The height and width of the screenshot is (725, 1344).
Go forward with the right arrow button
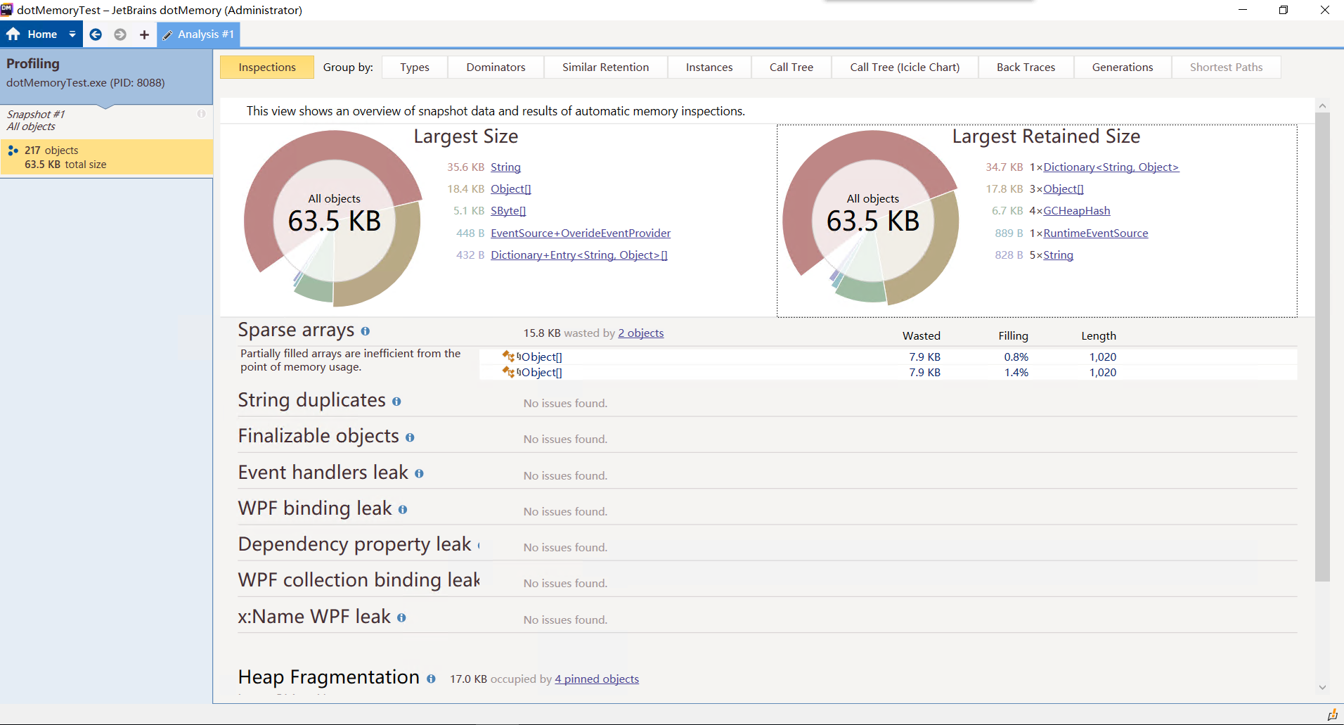coord(120,34)
